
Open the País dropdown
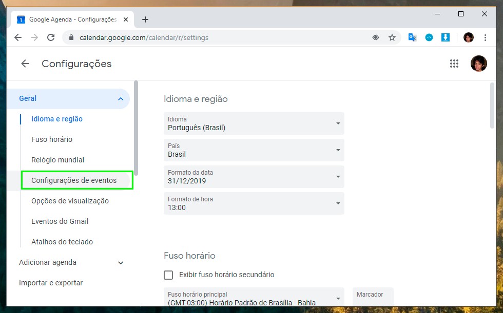click(x=254, y=150)
